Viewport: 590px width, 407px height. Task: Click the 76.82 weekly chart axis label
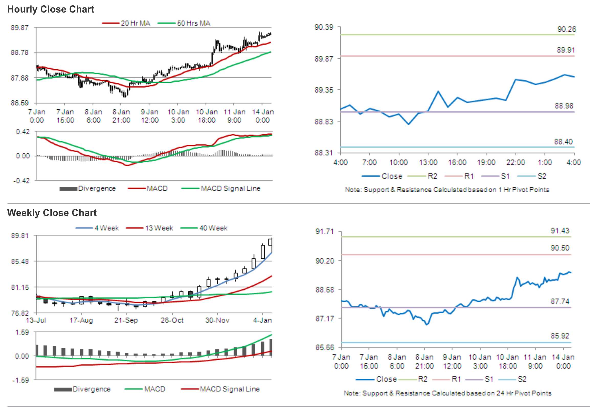20,313
